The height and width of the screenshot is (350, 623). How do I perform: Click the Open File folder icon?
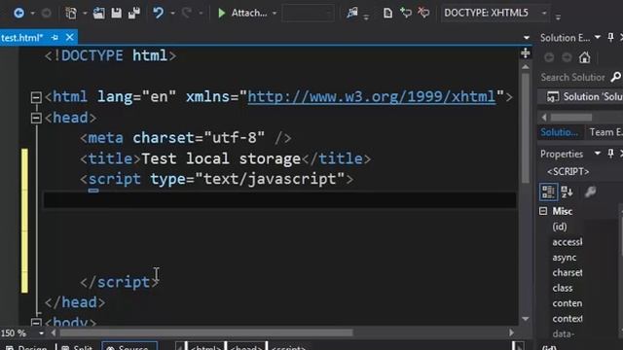coord(99,13)
